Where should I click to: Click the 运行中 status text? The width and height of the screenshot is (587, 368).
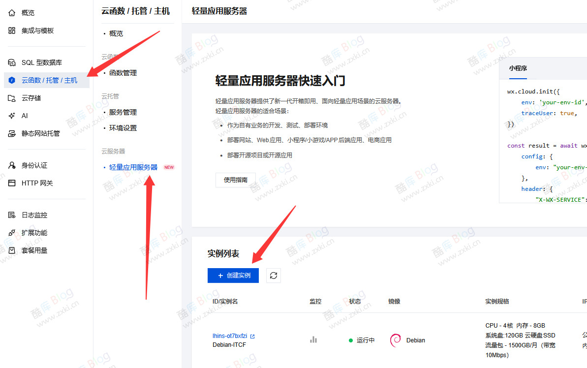tap(366, 340)
